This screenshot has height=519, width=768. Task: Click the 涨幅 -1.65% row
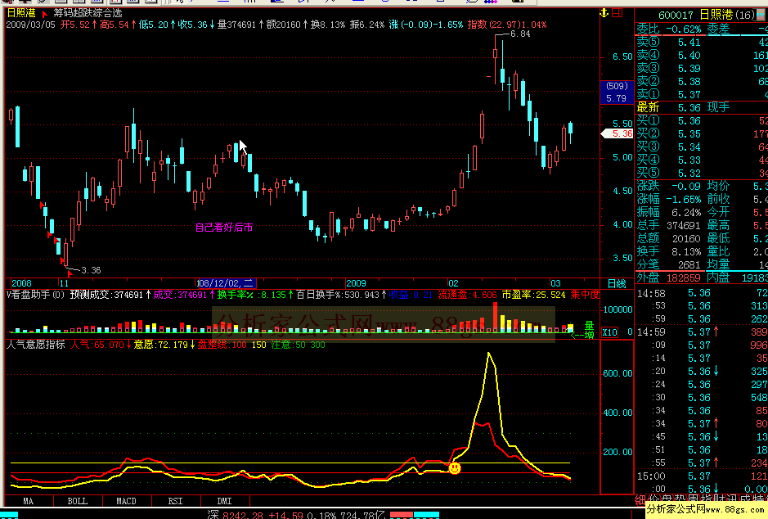[x=668, y=199]
